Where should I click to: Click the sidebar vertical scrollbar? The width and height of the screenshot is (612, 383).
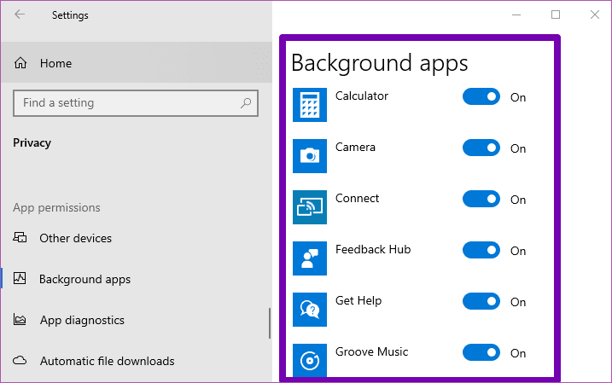pyautogui.click(x=270, y=323)
